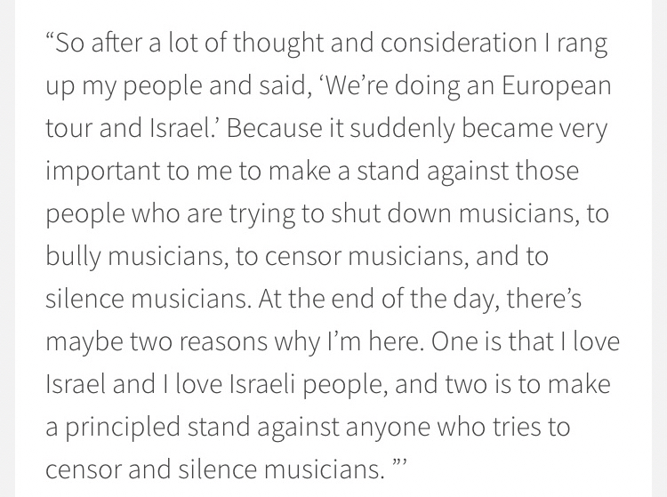Click the word "suddenly" in the text
The height and width of the screenshot is (497, 667).
(x=416, y=129)
